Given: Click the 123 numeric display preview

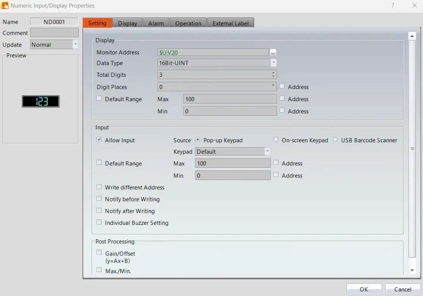Looking at the screenshot, I should click(40, 101).
